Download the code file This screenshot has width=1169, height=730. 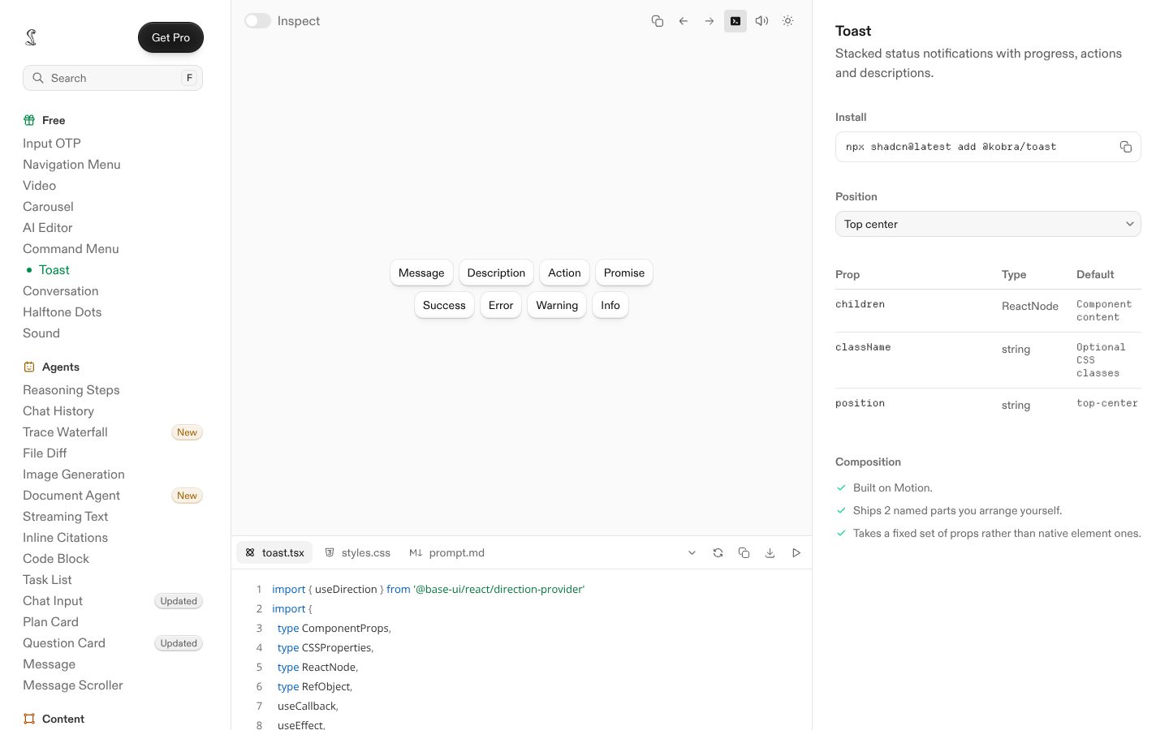[x=770, y=553]
